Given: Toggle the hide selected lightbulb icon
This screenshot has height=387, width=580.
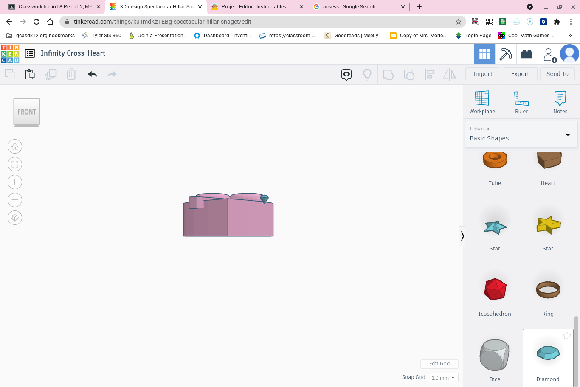Looking at the screenshot, I should pyautogui.click(x=367, y=75).
